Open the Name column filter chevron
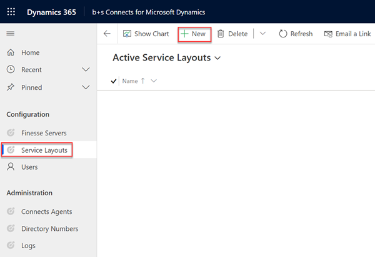The image size is (375, 257). point(154,81)
